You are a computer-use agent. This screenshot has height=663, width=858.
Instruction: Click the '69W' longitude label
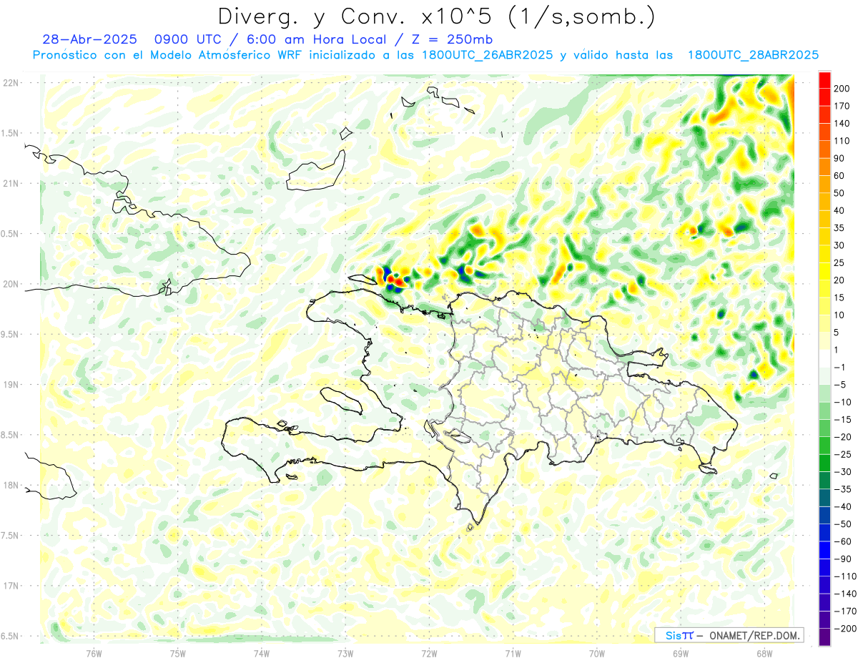[x=681, y=654]
